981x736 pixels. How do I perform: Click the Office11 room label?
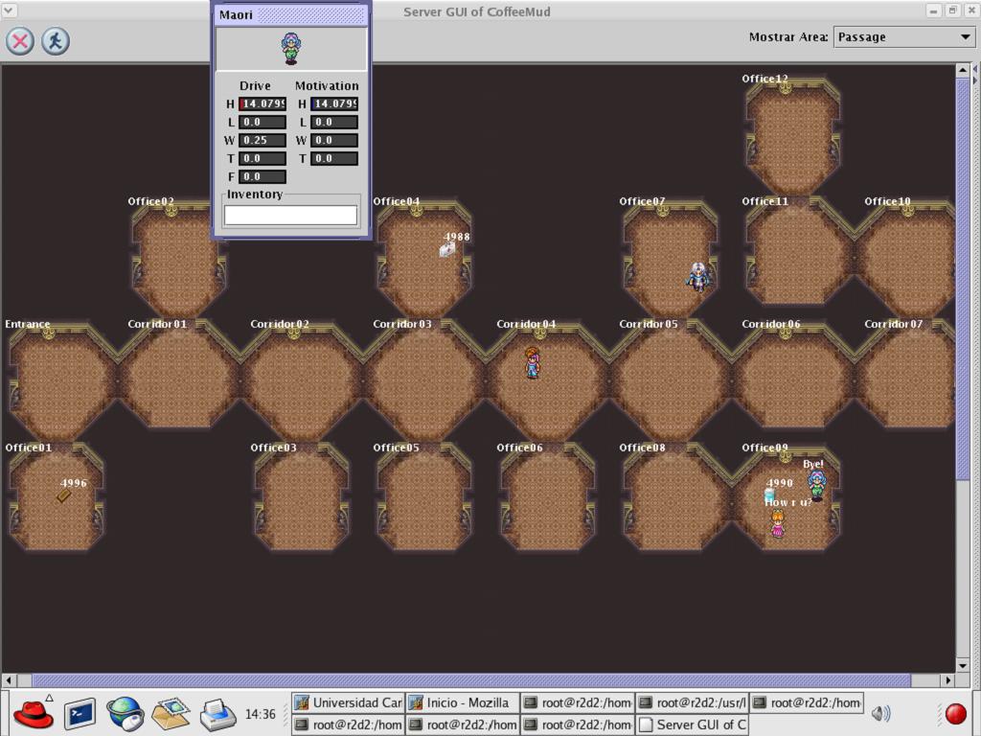tap(764, 201)
